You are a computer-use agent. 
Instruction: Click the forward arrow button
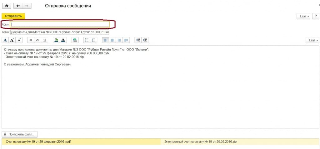click(x=26, y=6)
